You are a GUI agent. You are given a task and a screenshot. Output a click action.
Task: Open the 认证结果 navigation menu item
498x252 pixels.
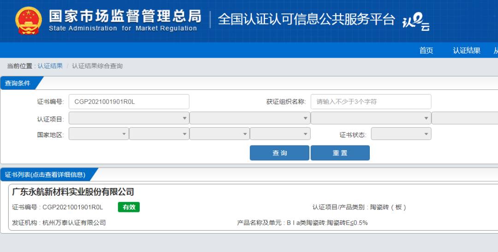tap(466, 51)
